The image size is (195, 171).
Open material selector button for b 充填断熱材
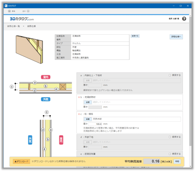pos(88,102)
